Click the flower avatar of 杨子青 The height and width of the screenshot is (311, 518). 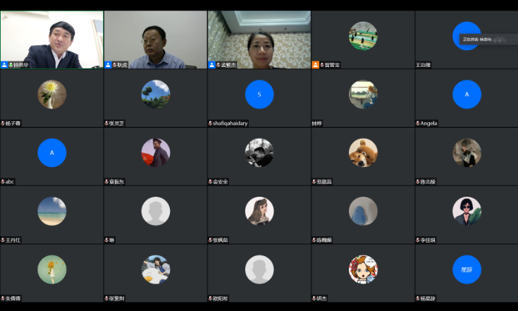coord(51,94)
